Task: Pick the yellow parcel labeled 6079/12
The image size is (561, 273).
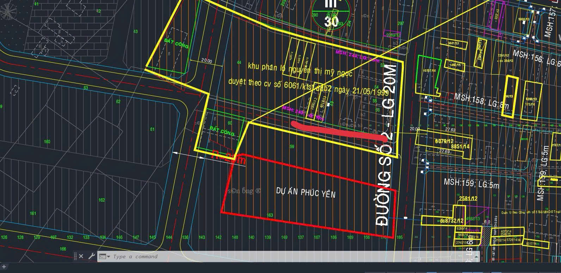Action: pyautogui.click(x=444, y=141)
